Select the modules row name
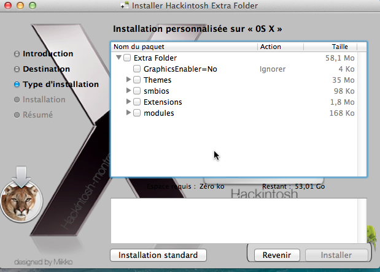380x272 pixels. click(159, 113)
